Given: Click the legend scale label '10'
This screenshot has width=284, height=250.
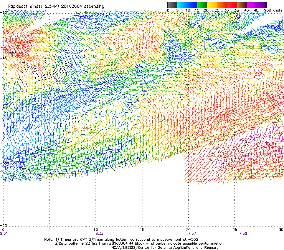Looking at the screenshot, I should click(188, 10).
